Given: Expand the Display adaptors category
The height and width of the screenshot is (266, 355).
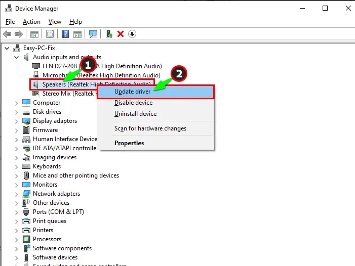Looking at the screenshot, I should (17, 121).
